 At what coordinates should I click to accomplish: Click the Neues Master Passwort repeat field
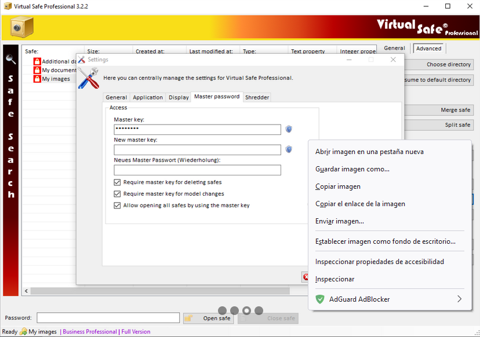point(198,170)
